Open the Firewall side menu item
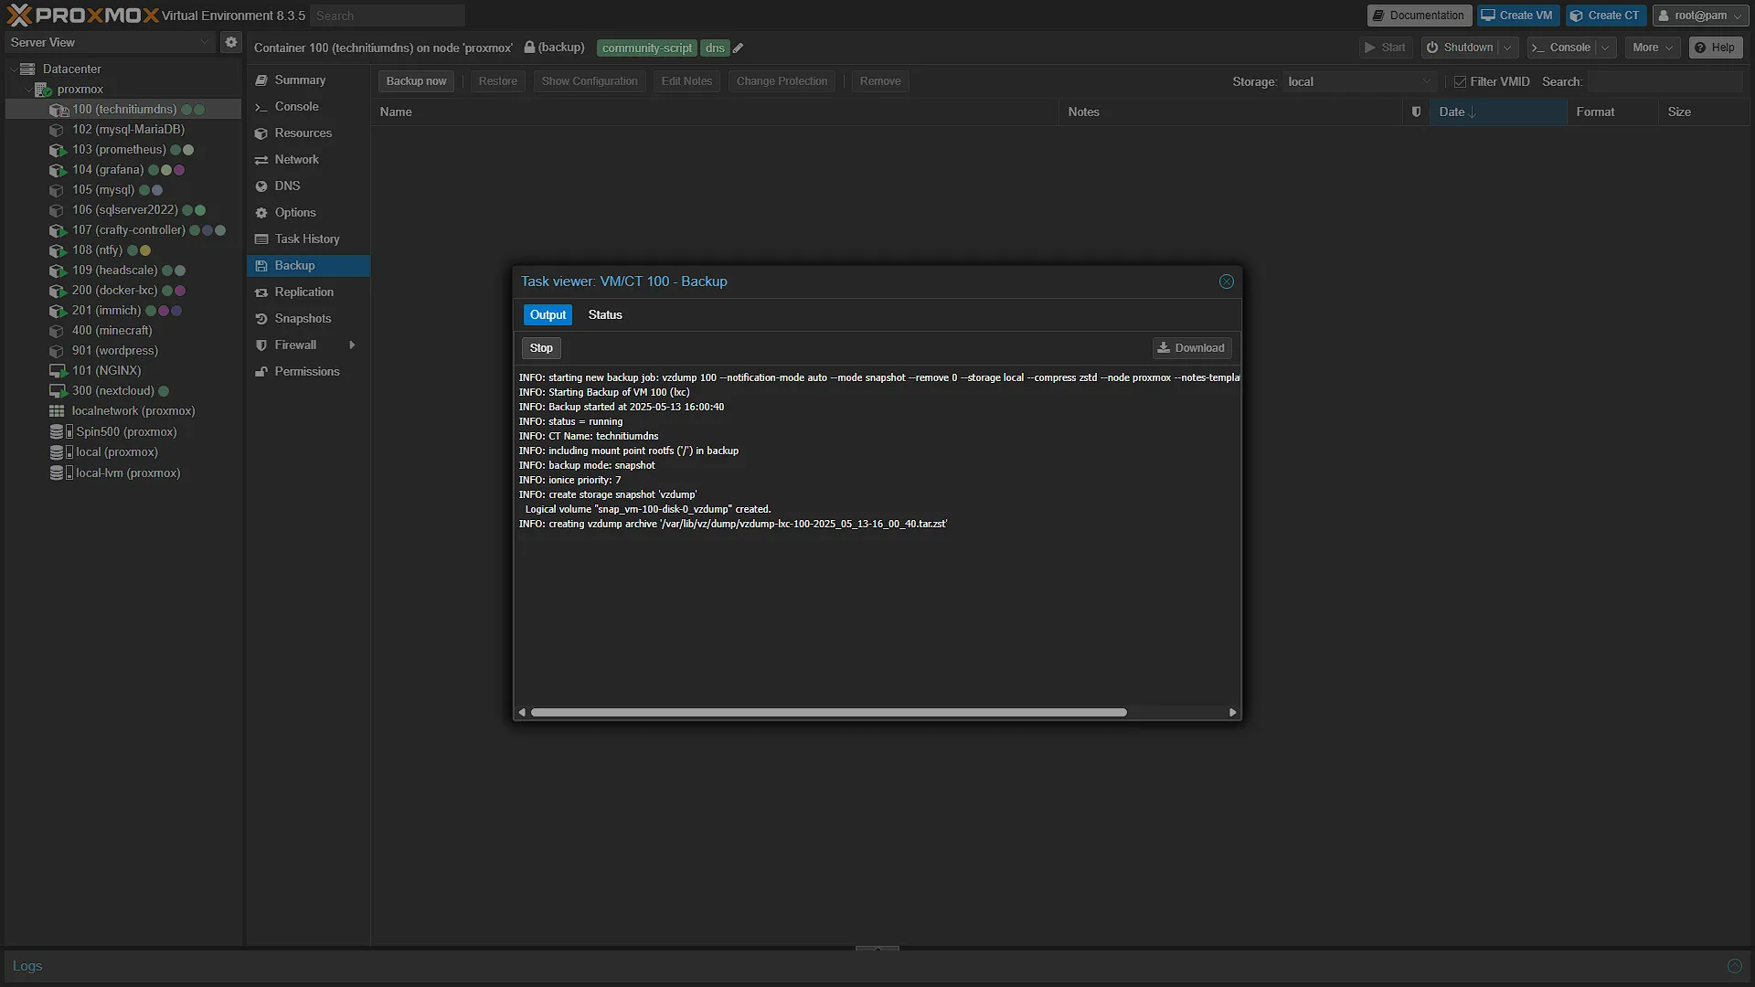1755x987 pixels. pyautogui.click(x=309, y=345)
